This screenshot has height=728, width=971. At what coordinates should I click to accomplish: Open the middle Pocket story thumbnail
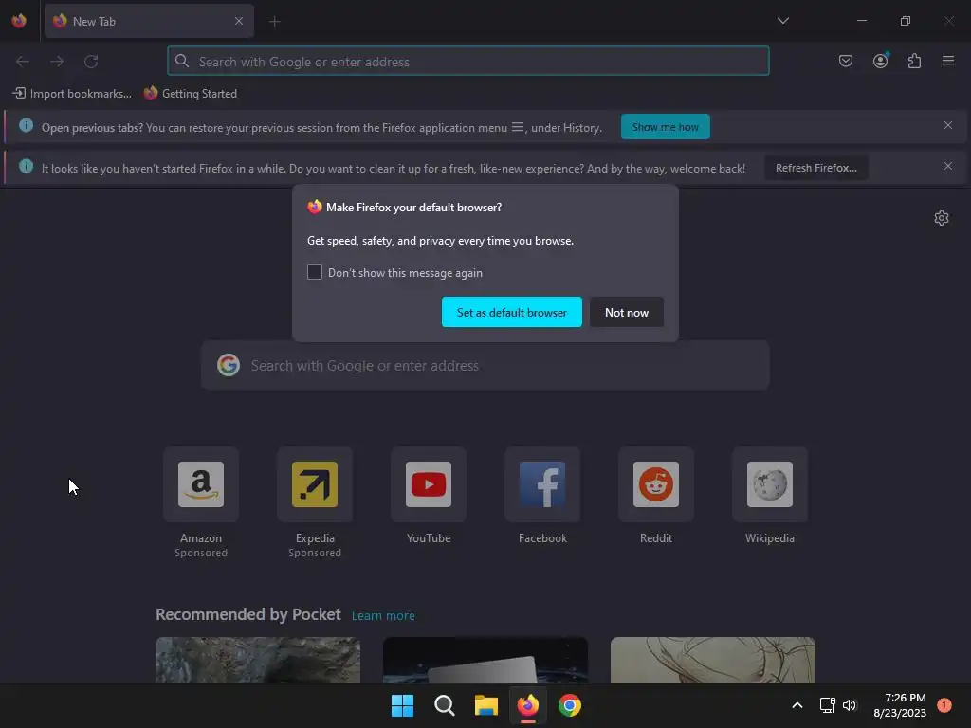pyautogui.click(x=485, y=660)
